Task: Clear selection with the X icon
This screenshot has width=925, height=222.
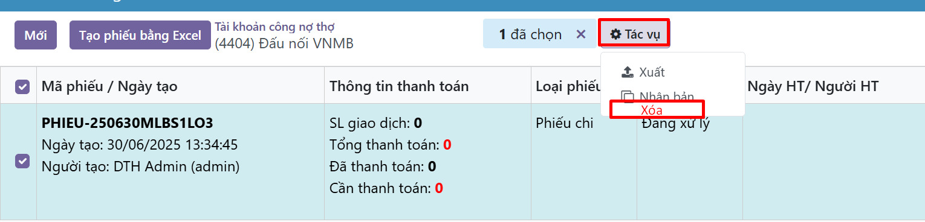Action: coord(581,34)
